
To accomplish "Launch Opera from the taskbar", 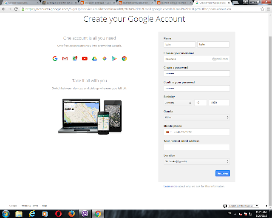I will (x=58, y=214).
